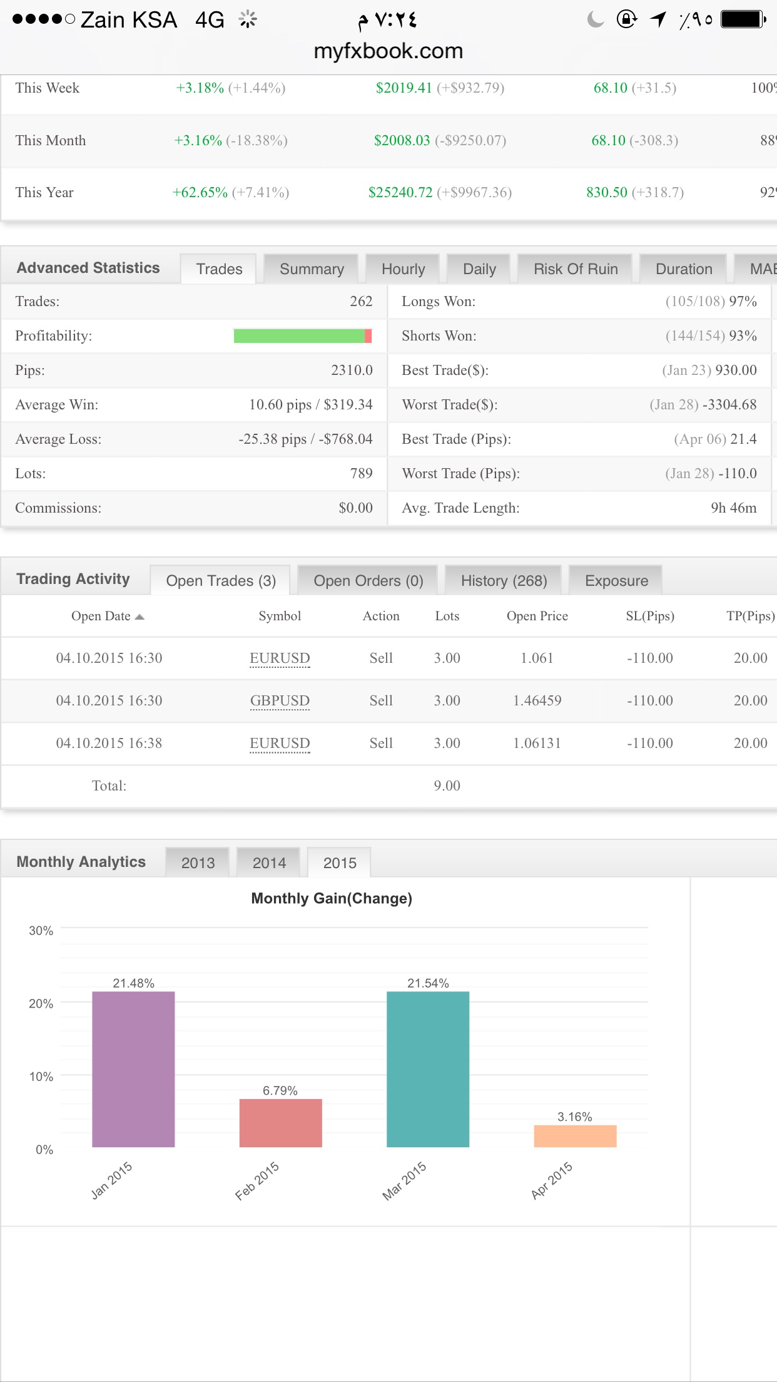Tap the rotation lock status icon
This screenshot has width=777, height=1382.
click(626, 19)
